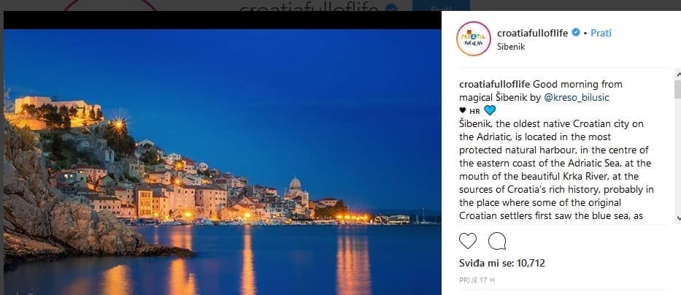Open comments via the speech bubble icon

point(497,241)
